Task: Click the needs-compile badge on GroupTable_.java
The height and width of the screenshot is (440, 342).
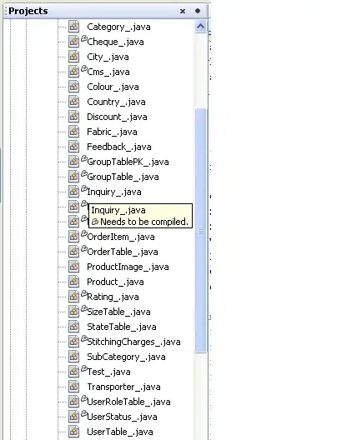Action: [84, 173]
